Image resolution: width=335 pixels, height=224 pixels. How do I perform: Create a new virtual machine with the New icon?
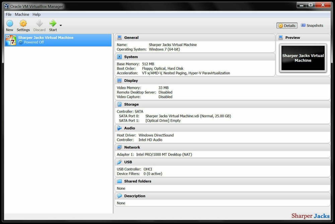pos(9,25)
